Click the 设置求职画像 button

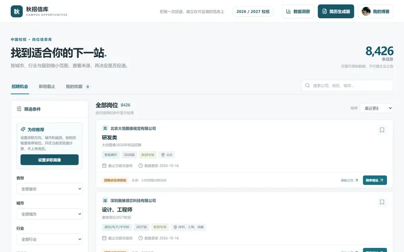(x=49, y=160)
